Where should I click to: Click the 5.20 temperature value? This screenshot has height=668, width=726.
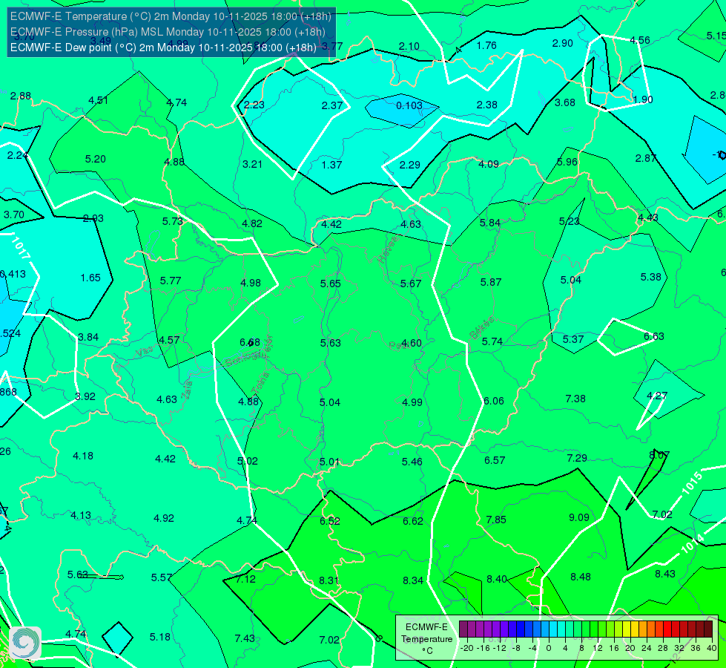point(96,159)
